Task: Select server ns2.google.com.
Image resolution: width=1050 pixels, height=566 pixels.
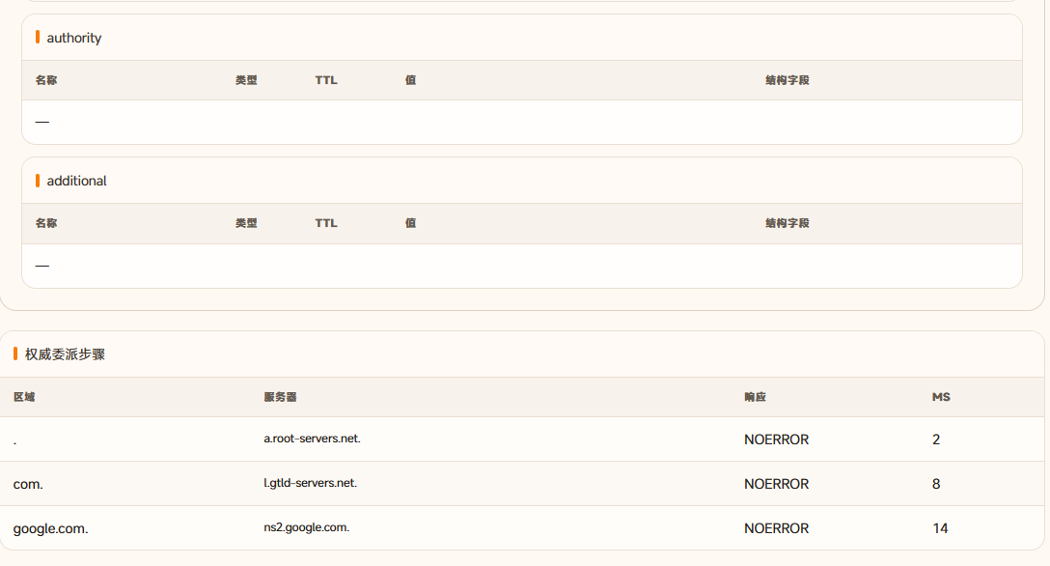Action: (x=307, y=527)
